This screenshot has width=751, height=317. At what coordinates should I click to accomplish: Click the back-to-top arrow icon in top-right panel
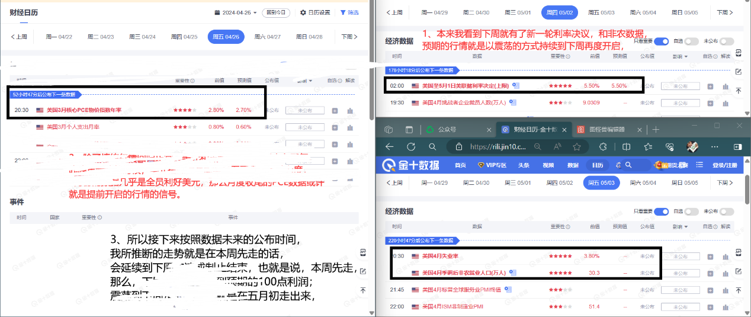pos(739,91)
